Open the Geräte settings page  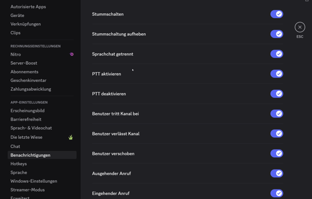(x=42, y=15)
